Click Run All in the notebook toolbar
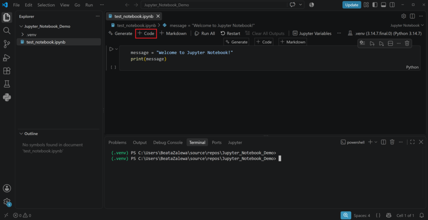Screen dimensions: 428x220 point(205,33)
